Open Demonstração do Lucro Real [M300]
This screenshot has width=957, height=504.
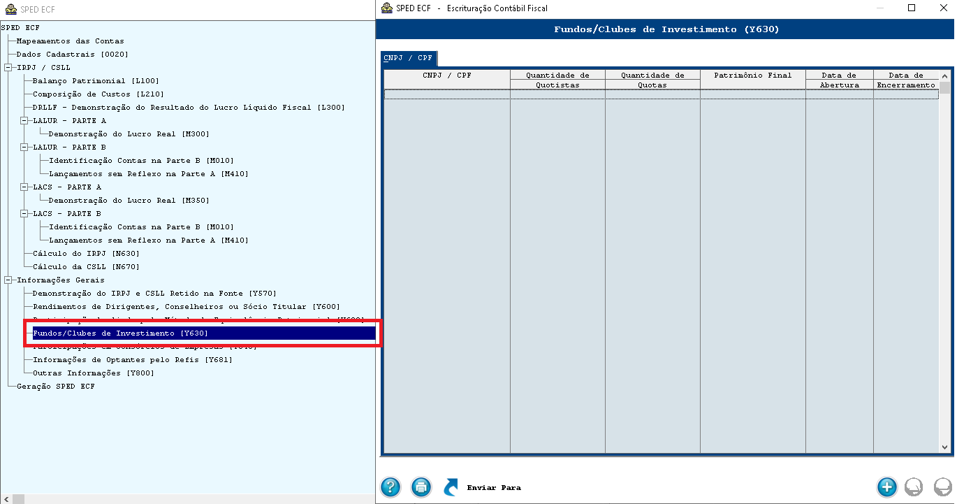(x=129, y=134)
